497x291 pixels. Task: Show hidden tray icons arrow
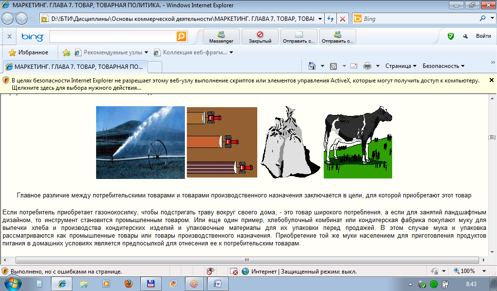pos(411,284)
